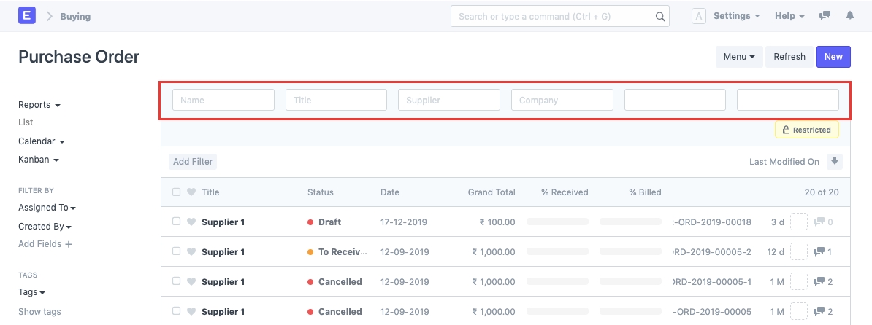Open the Help menu
Screen dimensions: 872x325
click(x=789, y=16)
